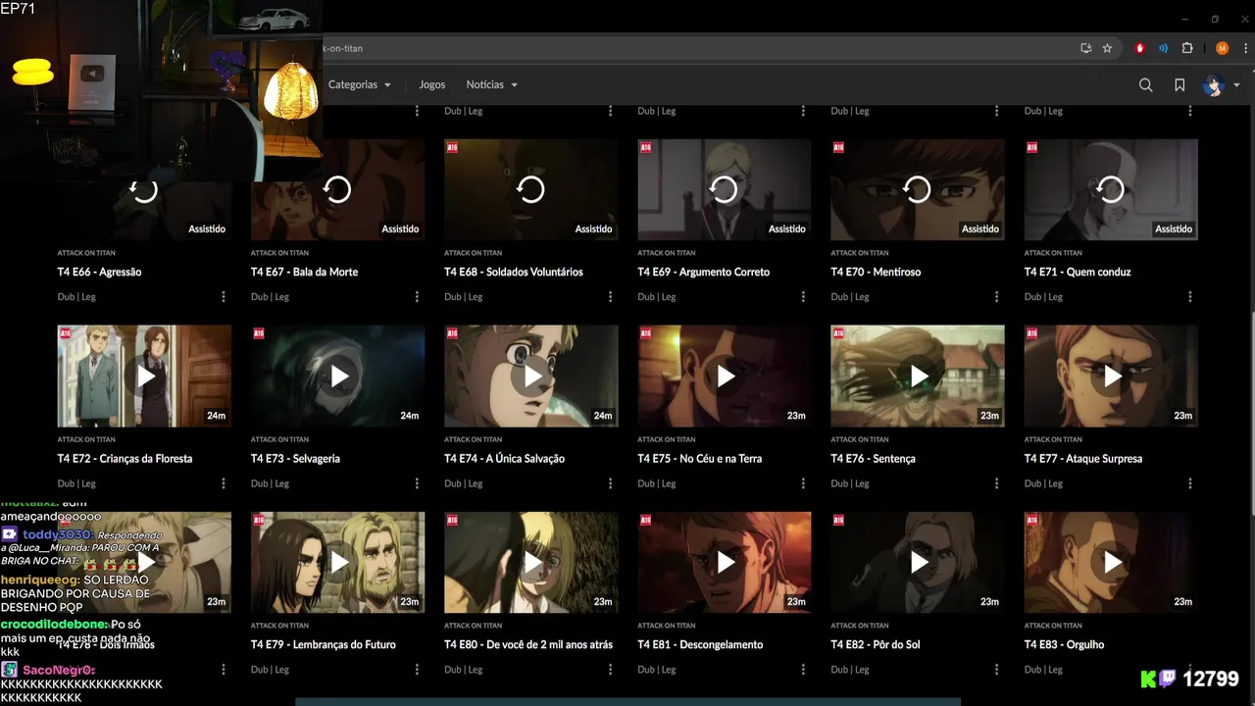Open the profile avatar menu
This screenshot has height=706, width=1255.
(1221, 85)
